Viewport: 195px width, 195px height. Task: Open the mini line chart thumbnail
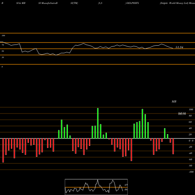click(x=96, y=187)
